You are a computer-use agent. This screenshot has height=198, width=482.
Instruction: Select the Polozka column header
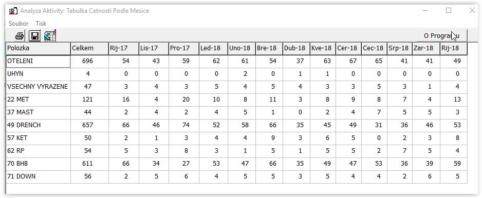pyautogui.click(x=39, y=49)
